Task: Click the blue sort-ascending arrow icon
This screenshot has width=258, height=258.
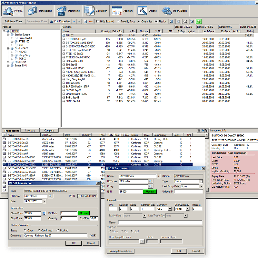Action: (x=74, y=21)
